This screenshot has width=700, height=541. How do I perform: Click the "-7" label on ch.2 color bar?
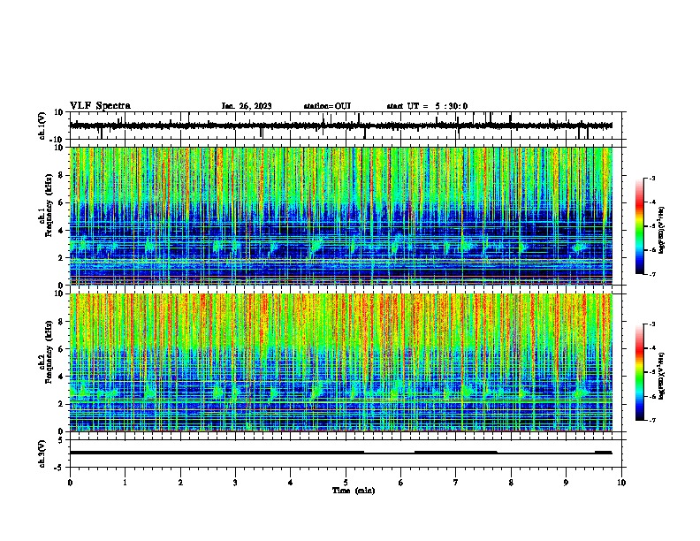coord(651,421)
